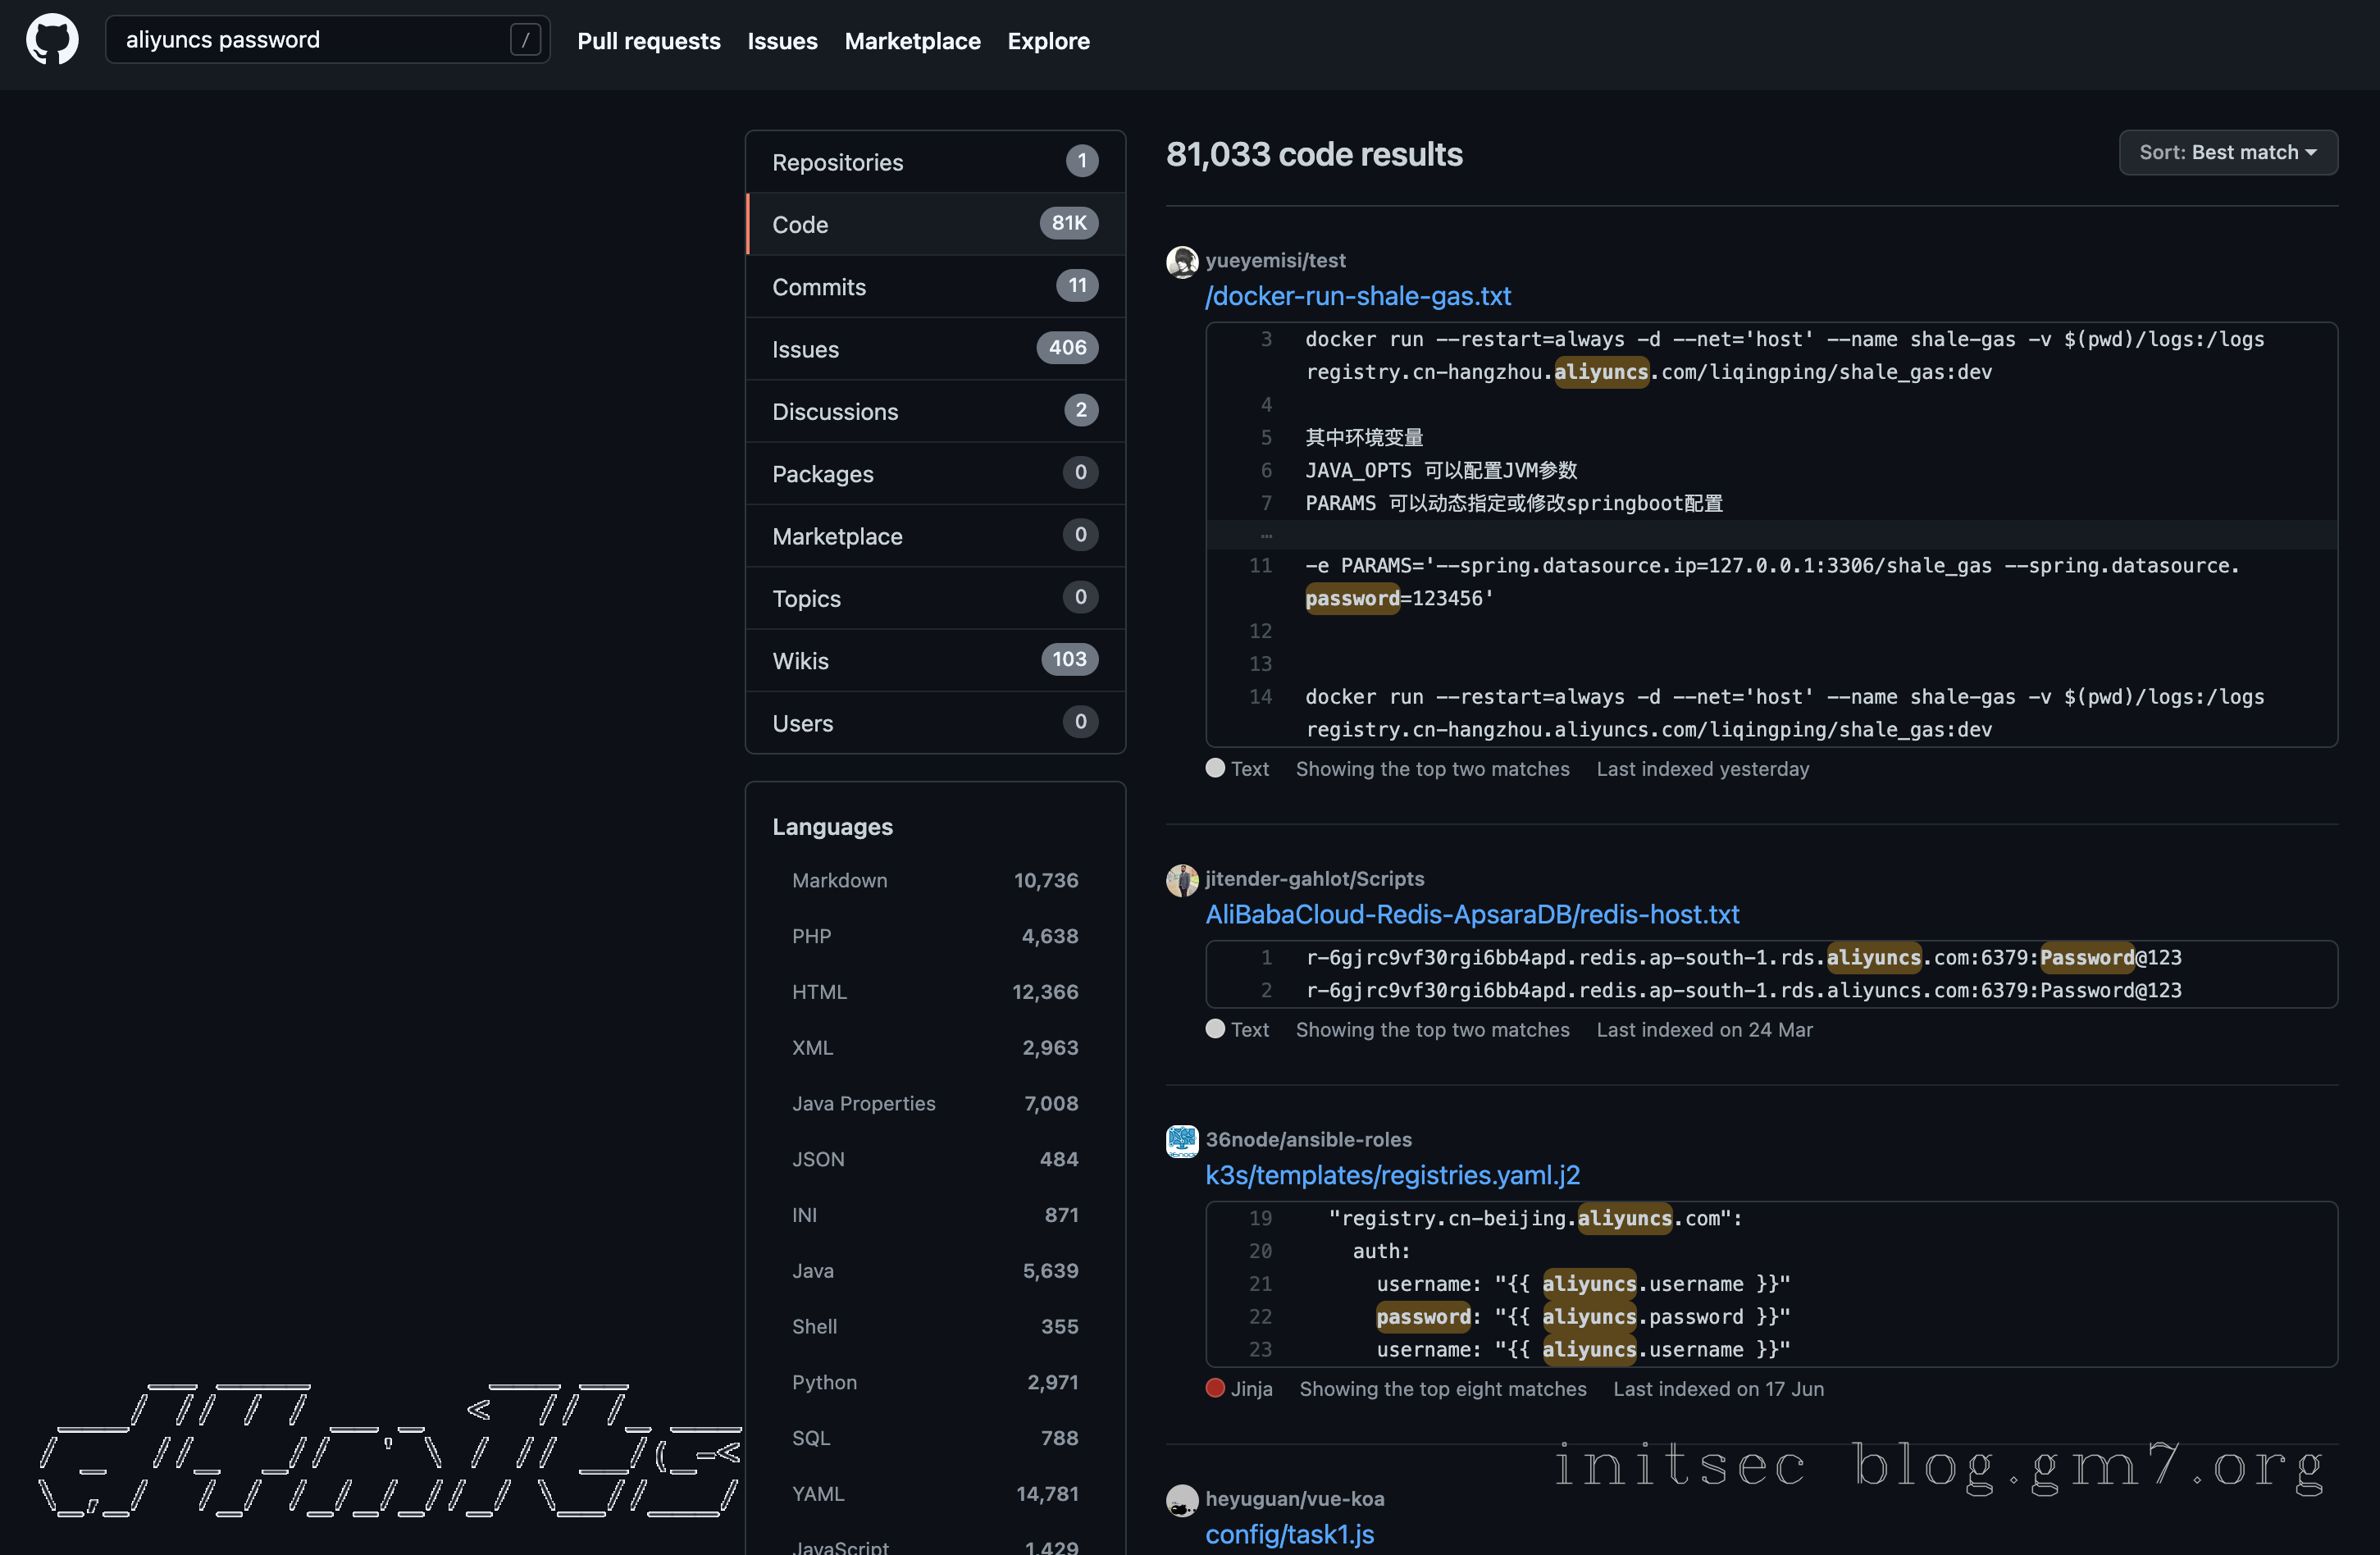Viewport: 2380px width, 1555px height.
Task: Open the Sort: Best match dropdown
Action: (2227, 152)
